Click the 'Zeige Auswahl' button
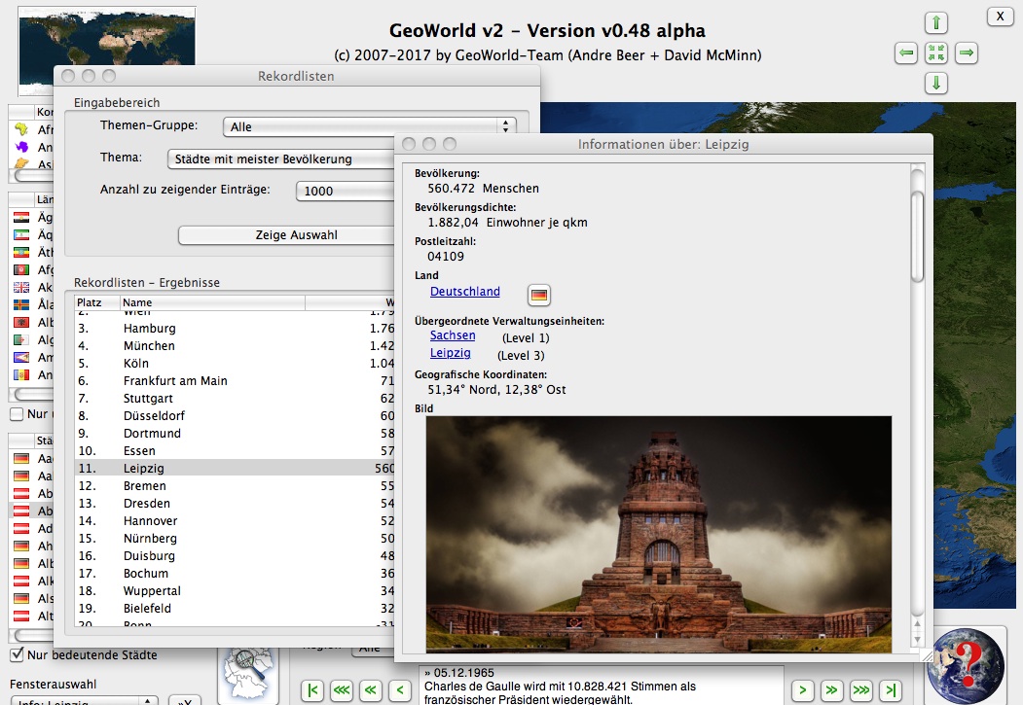Screen dimensions: 1023x705 pyautogui.click(x=287, y=235)
